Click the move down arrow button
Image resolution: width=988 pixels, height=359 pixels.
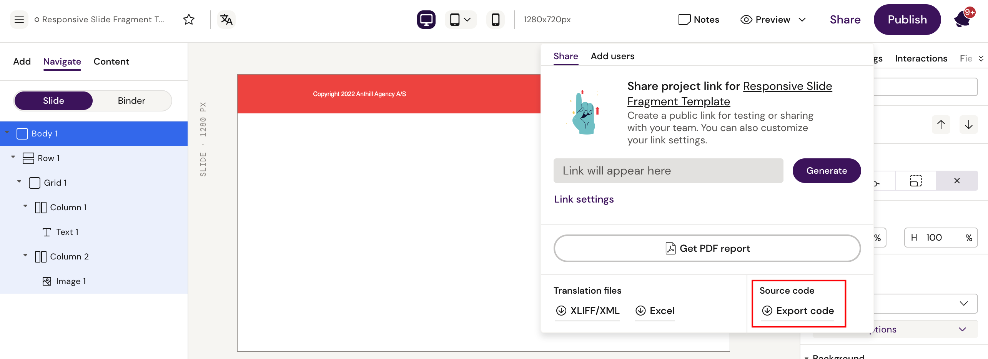968,125
